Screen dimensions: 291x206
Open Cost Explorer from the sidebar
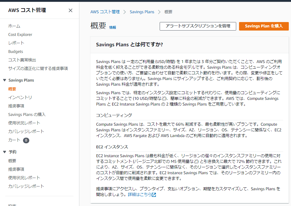(20, 34)
